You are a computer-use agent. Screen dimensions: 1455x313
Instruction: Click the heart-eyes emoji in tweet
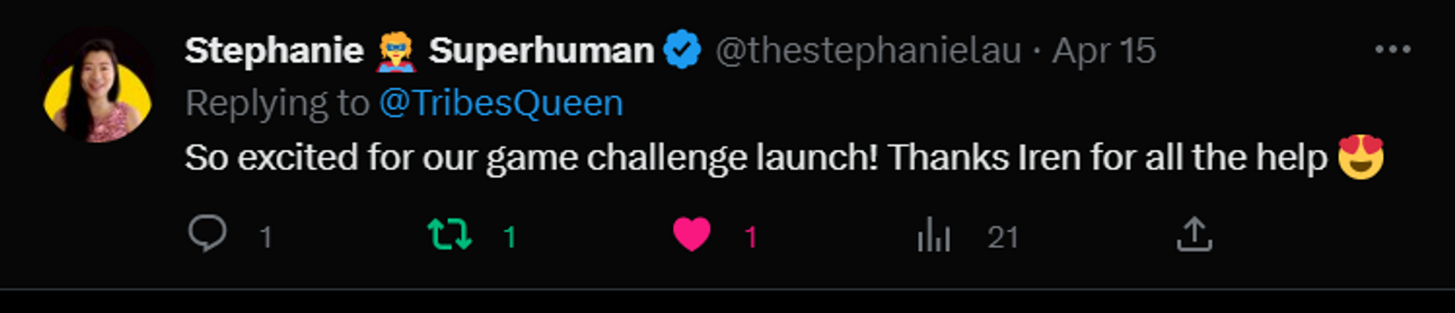[1360, 156]
